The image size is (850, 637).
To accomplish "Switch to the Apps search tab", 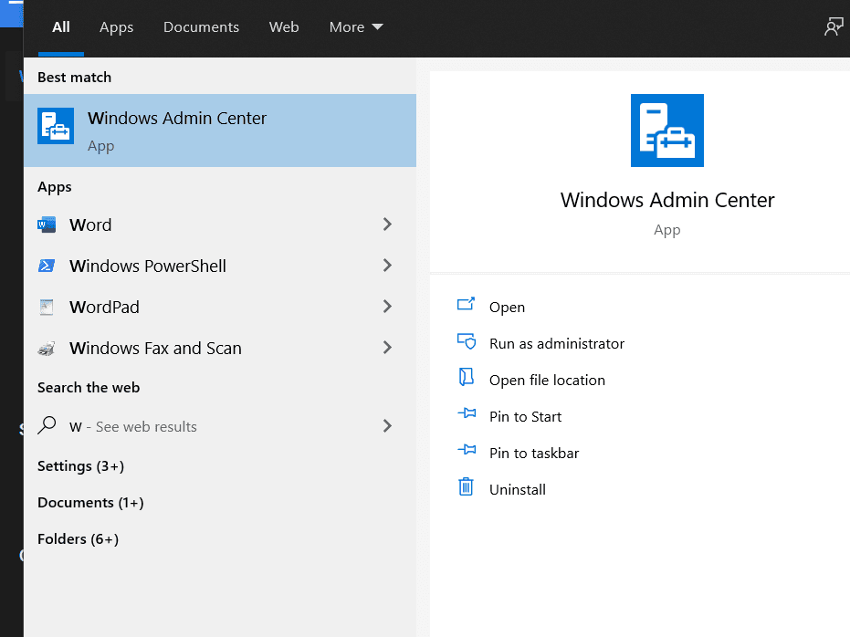I will [x=116, y=27].
